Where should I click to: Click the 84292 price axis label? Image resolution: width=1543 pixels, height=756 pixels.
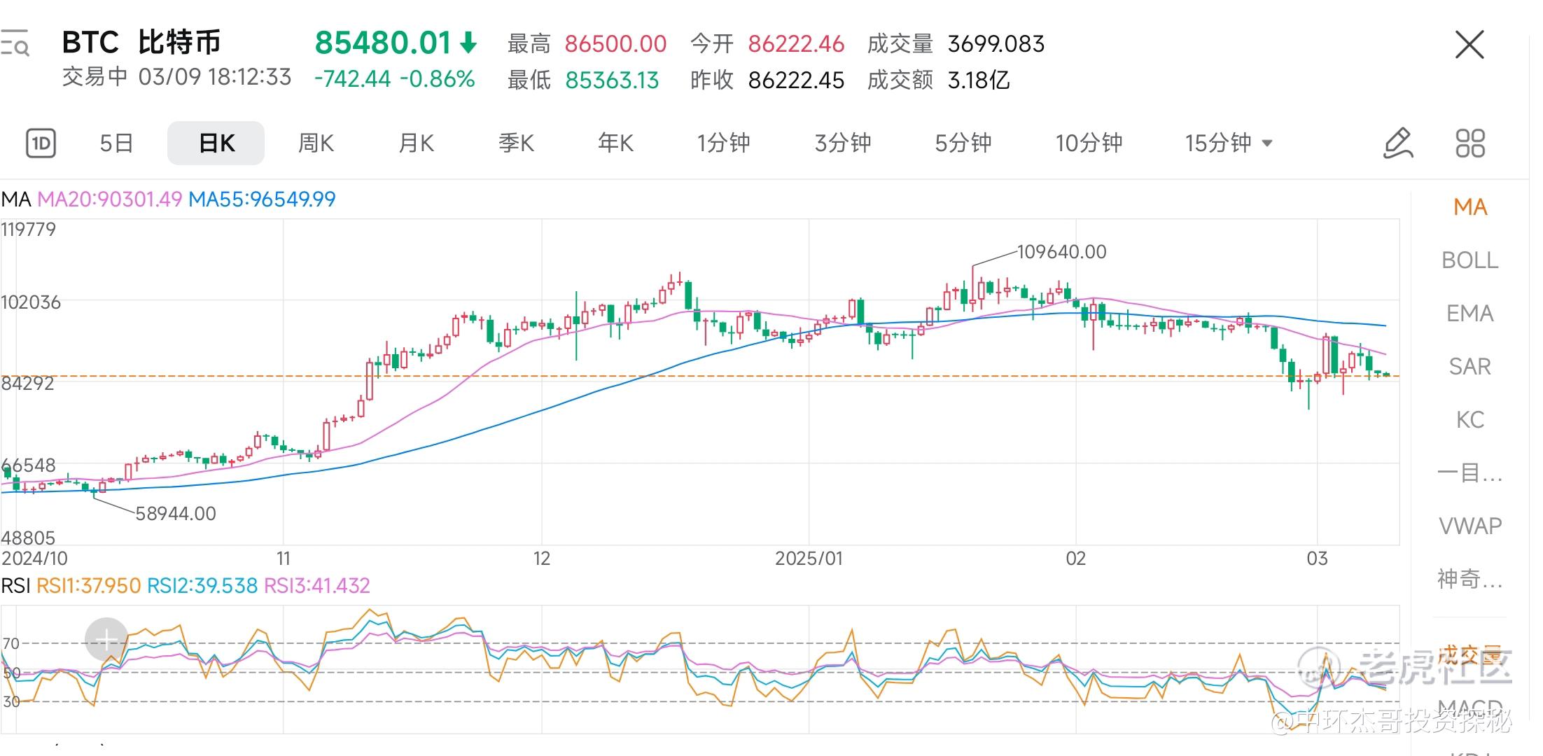pos(27,384)
